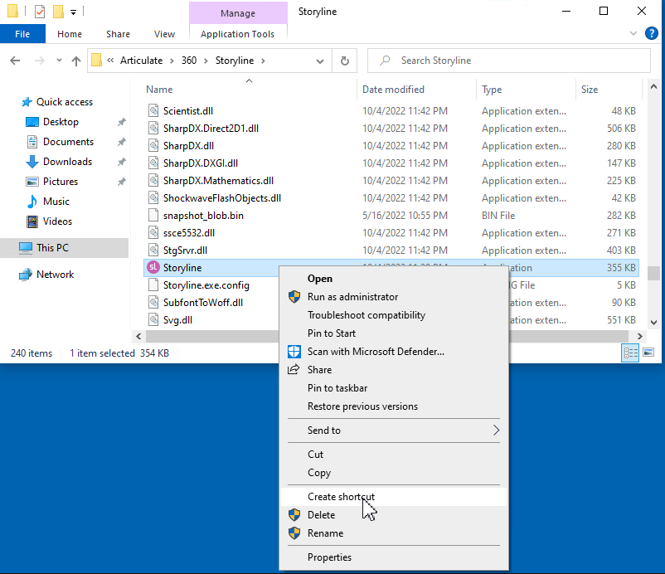
Task: Switch to the View ribbon tab
Action: point(164,34)
